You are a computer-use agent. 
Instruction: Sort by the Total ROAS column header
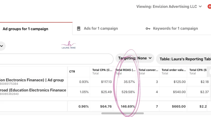(125, 70)
